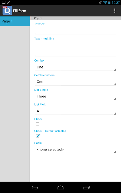Open the List Single dropdown showing Three
Screen dimensions: 121x193
76,96
